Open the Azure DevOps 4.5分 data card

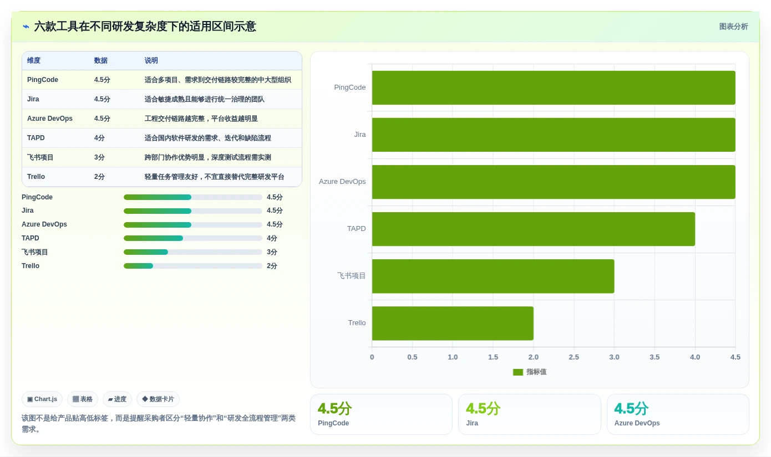point(678,414)
